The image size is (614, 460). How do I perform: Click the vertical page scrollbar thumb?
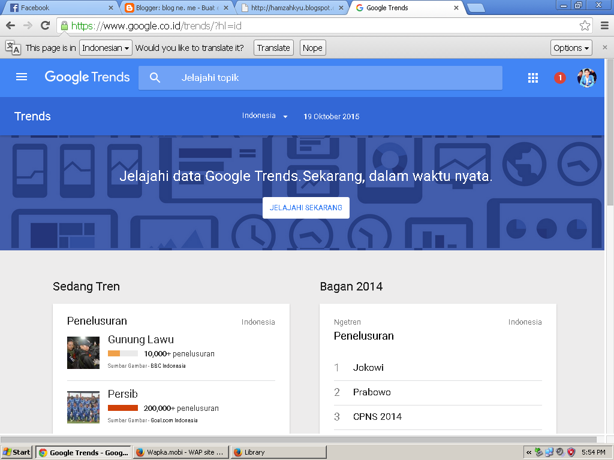[x=610, y=132]
